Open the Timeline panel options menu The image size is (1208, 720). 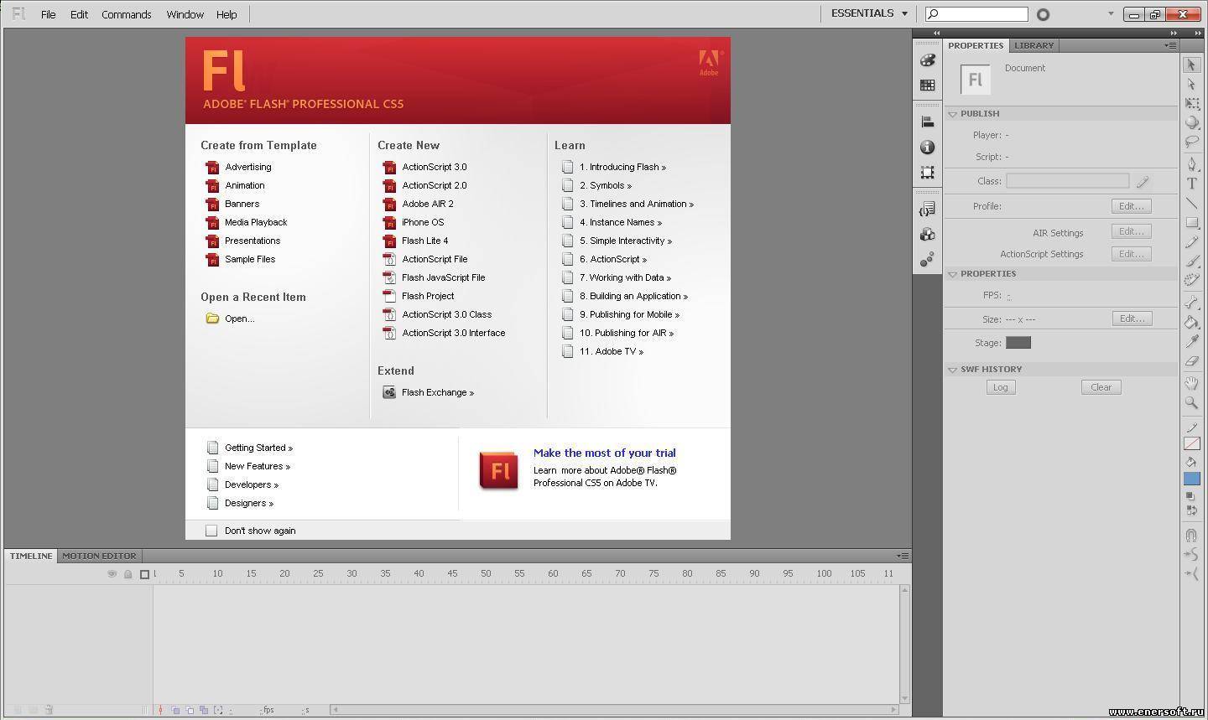coord(903,556)
